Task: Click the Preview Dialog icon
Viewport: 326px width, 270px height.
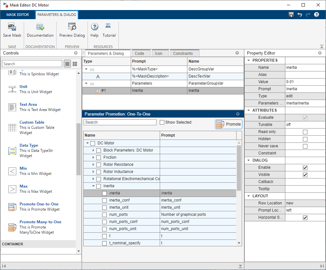Action: (x=72, y=27)
